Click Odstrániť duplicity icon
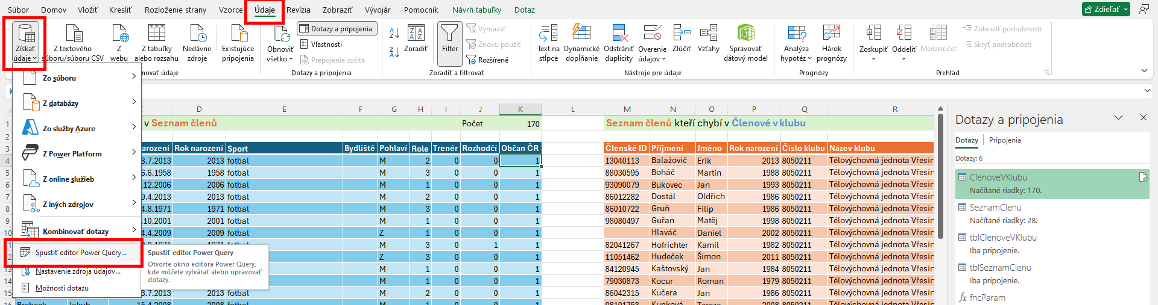 (618, 34)
